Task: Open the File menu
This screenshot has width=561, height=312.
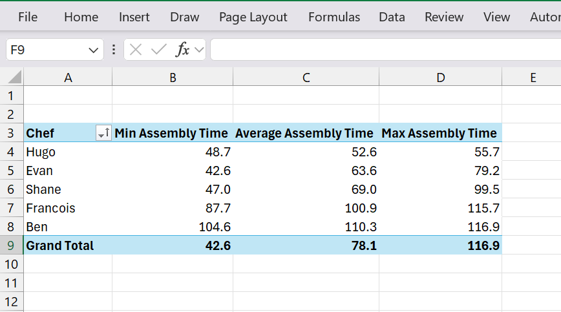Action: pyautogui.click(x=28, y=17)
